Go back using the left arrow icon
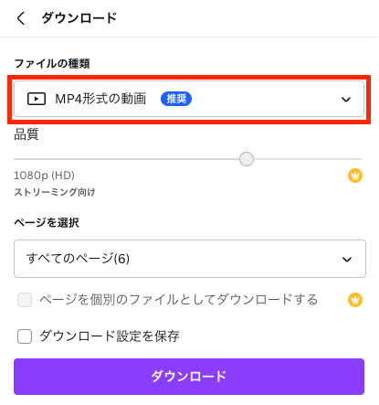The image size is (379, 405). click(x=21, y=18)
